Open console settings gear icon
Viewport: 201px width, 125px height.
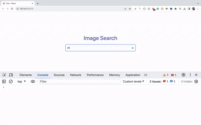196,82
